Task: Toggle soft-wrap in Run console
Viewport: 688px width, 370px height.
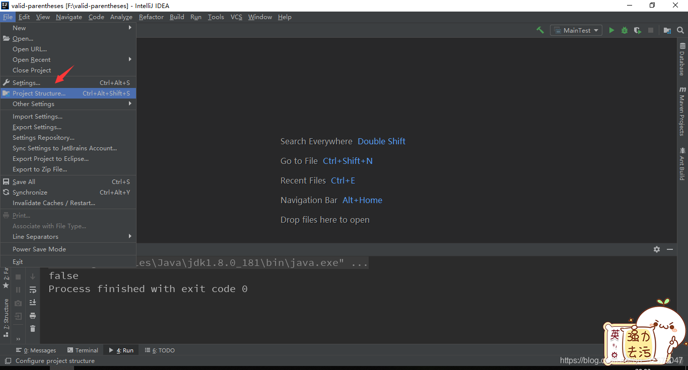Action: (33, 290)
